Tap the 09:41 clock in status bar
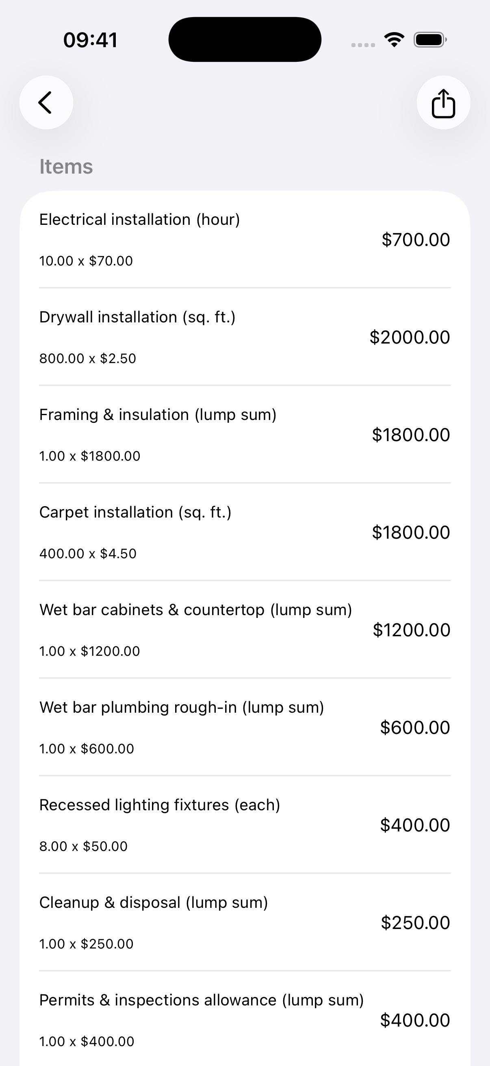The height and width of the screenshot is (1066, 490). tap(91, 40)
